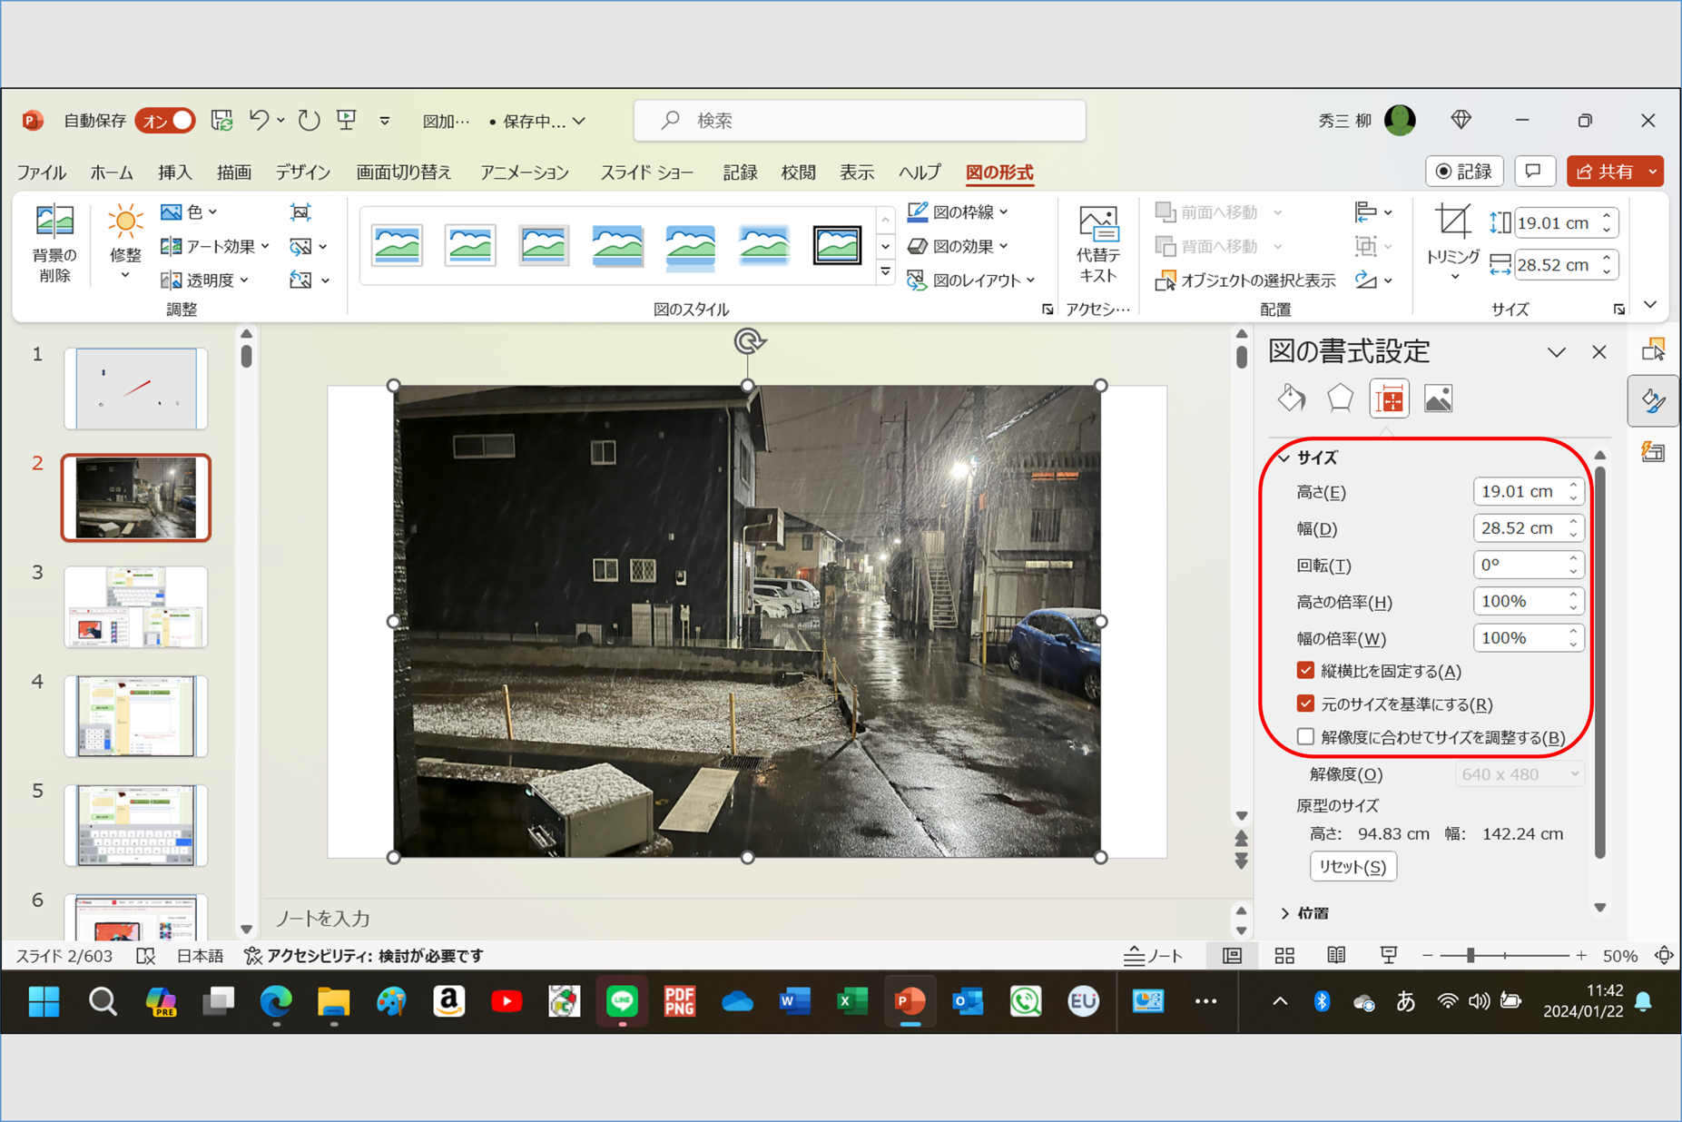This screenshot has height=1122, width=1682.
Task: Click オブジェクトの選択と表示 button
Action: (1244, 280)
